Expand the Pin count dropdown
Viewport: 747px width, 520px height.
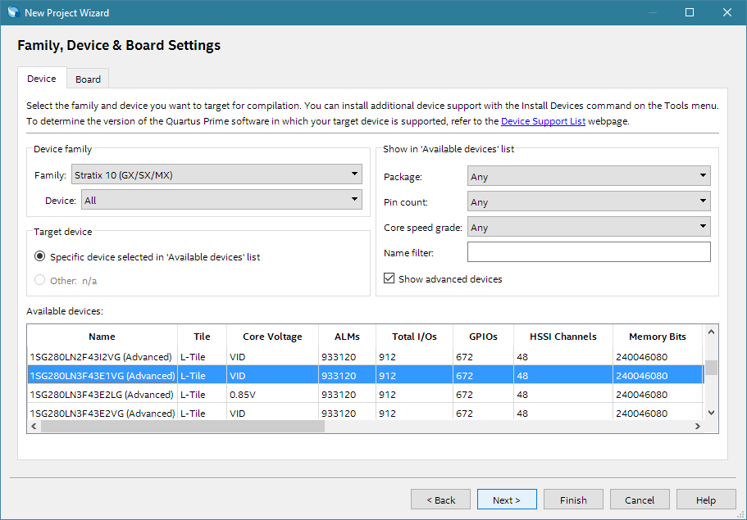(588, 201)
